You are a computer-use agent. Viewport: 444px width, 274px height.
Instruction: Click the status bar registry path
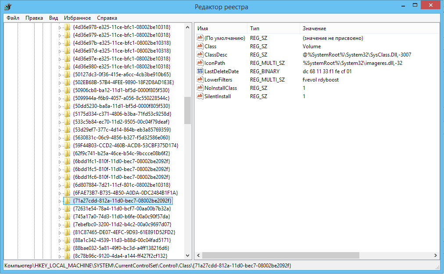tap(147, 266)
